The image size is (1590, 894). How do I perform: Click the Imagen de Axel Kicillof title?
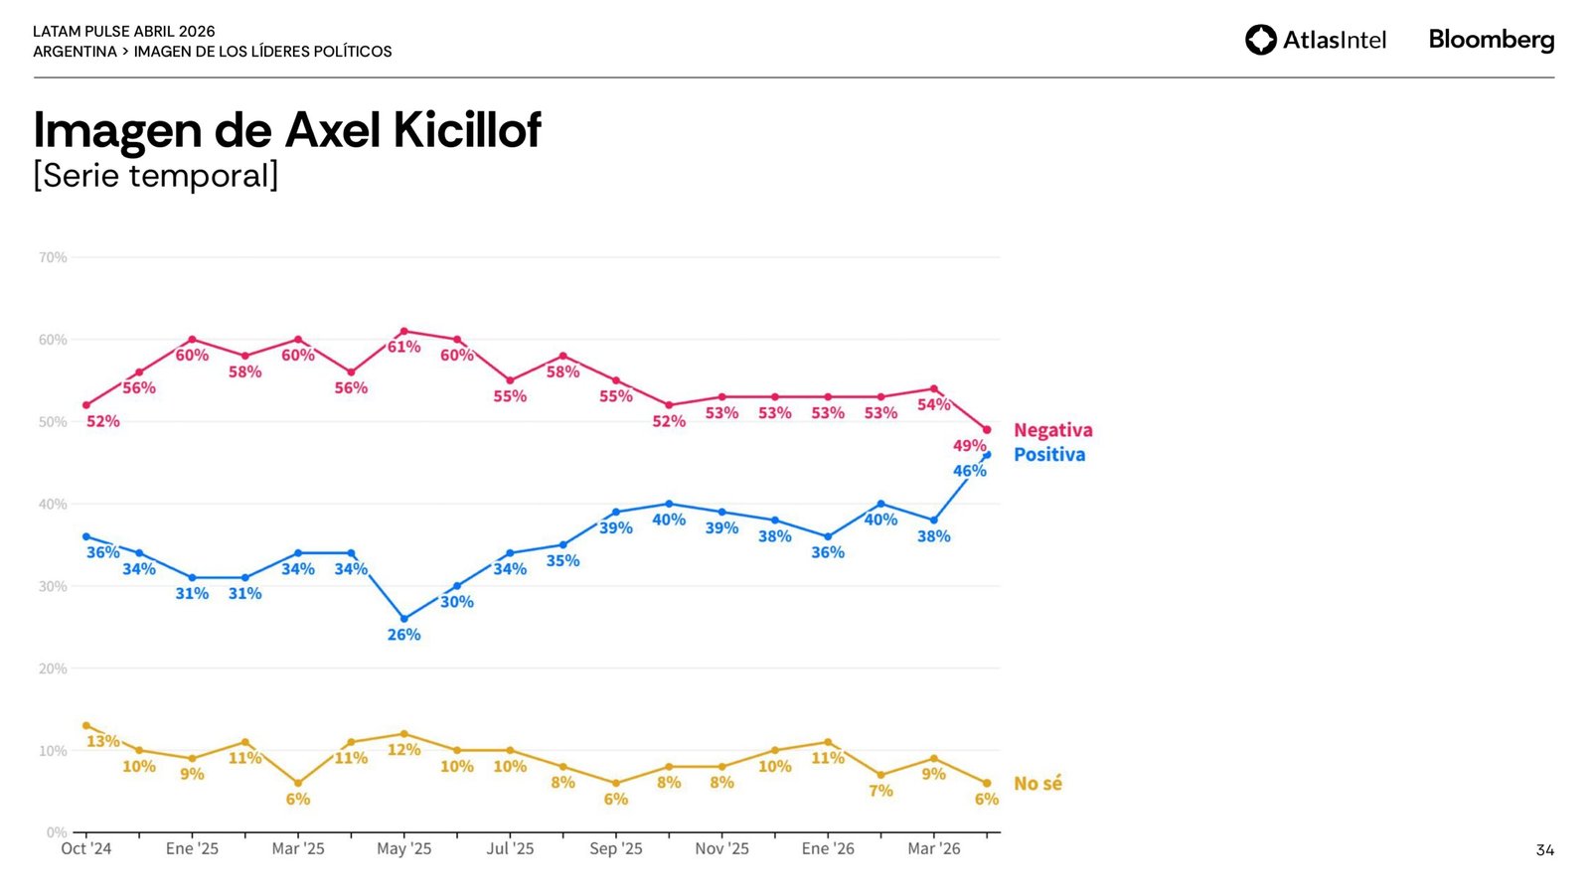(287, 130)
